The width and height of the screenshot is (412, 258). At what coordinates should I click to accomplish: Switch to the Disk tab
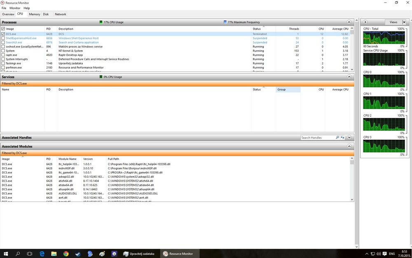pos(46,14)
